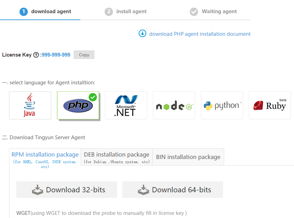Select the PHP language tile
Viewport: 294px width, 218px height.
(78, 105)
